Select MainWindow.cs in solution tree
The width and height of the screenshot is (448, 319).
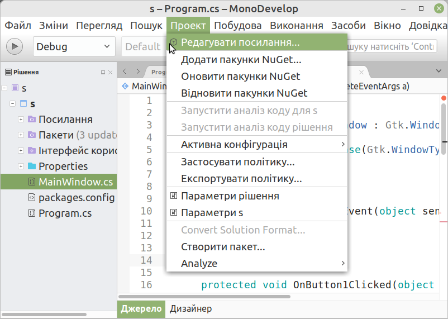pos(59,182)
